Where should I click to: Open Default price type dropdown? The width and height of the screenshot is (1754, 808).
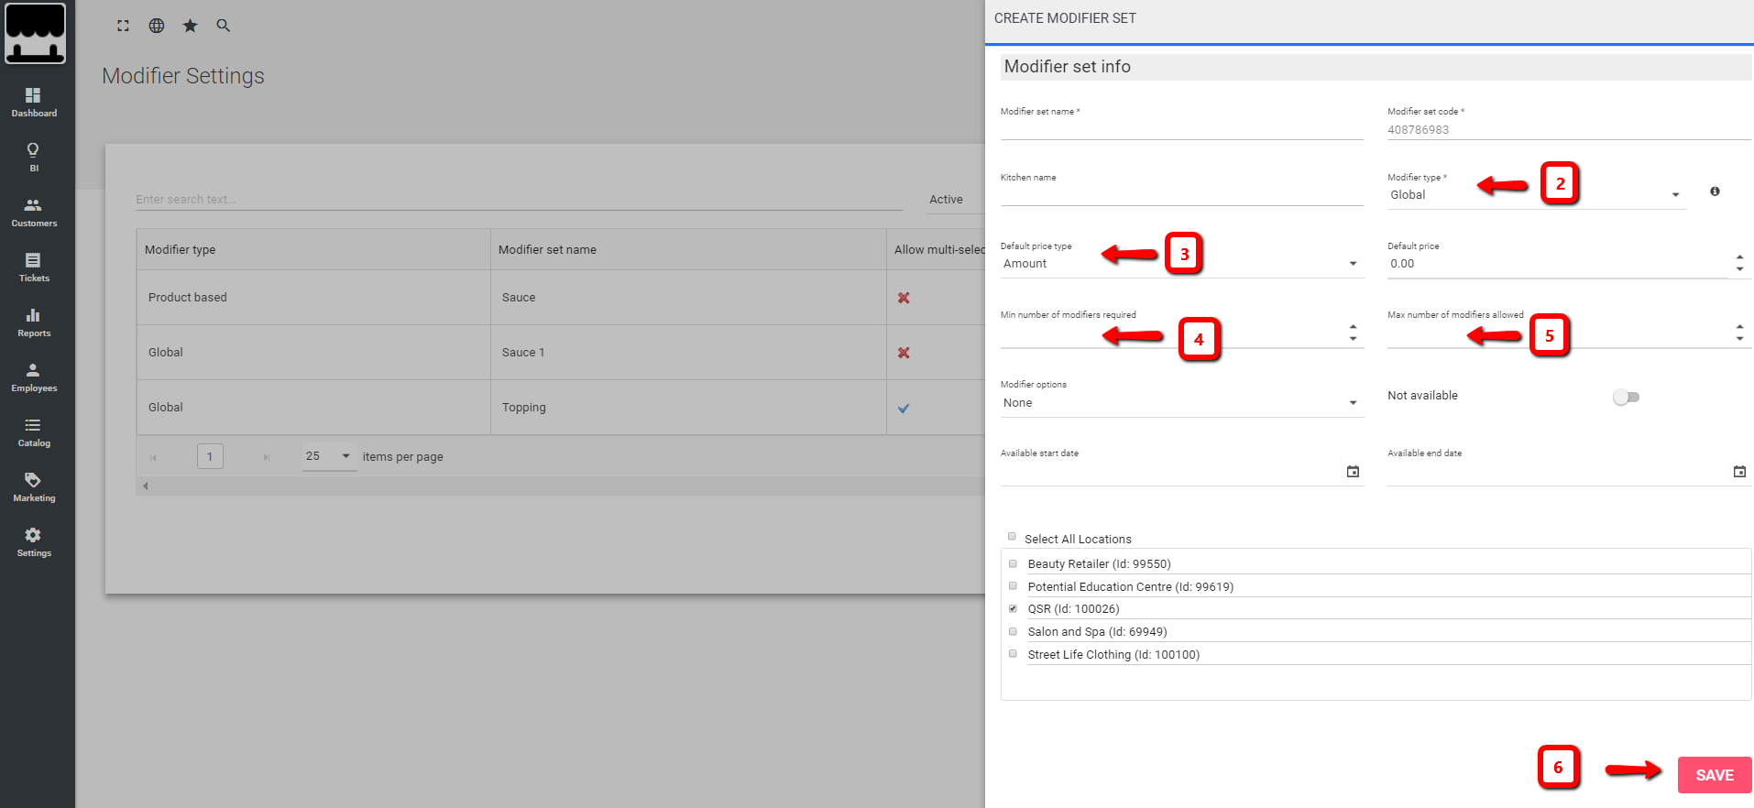coord(1182,264)
